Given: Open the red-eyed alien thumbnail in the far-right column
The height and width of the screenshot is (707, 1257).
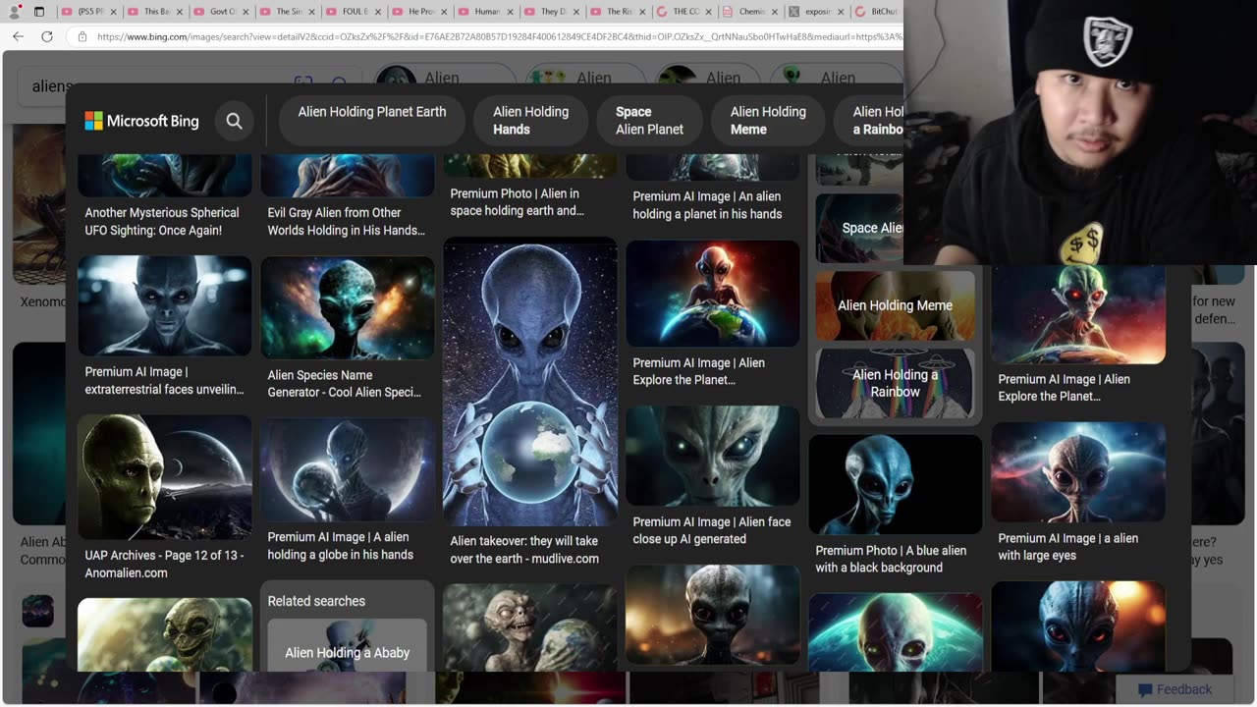Looking at the screenshot, I should [x=1078, y=314].
